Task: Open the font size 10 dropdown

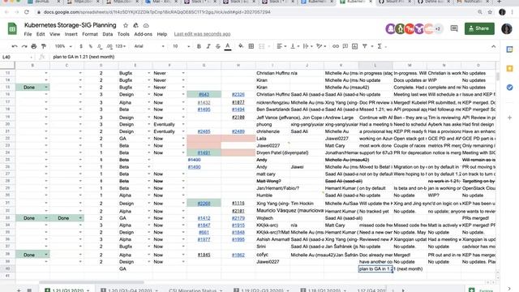Action: click(181, 46)
